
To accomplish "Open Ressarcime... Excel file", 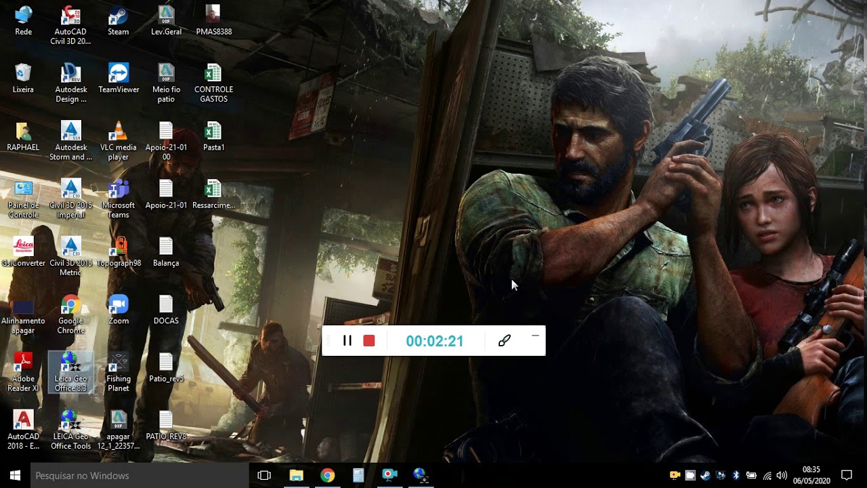I will pyautogui.click(x=213, y=195).
